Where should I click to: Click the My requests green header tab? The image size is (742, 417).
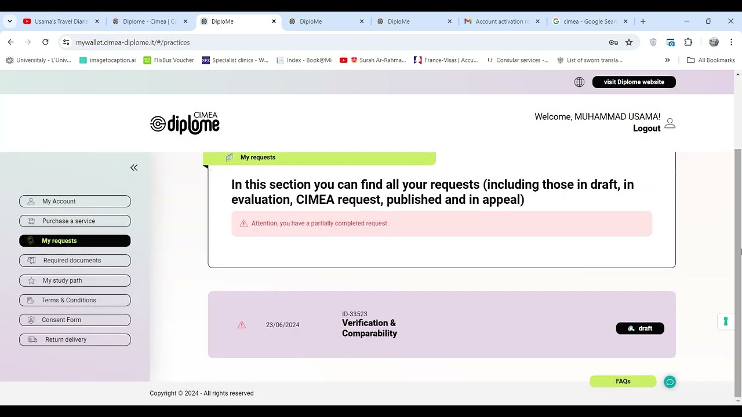click(x=319, y=158)
